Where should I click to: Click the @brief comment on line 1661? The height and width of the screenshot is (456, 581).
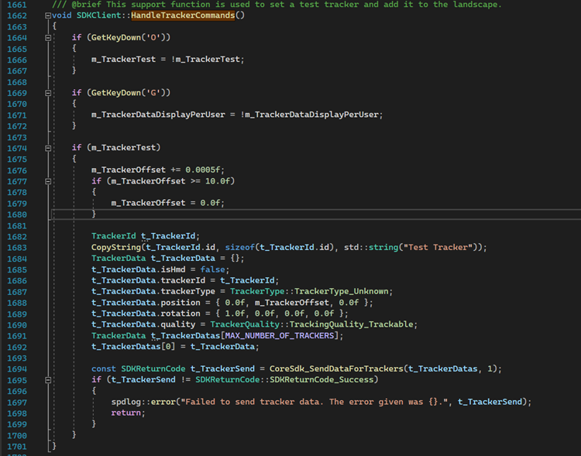pyautogui.click(x=277, y=5)
